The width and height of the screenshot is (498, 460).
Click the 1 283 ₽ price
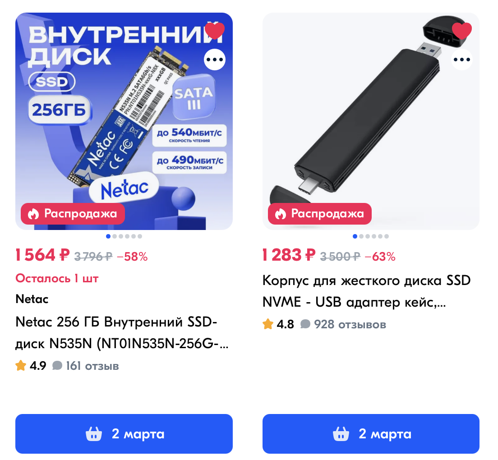coord(289,255)
